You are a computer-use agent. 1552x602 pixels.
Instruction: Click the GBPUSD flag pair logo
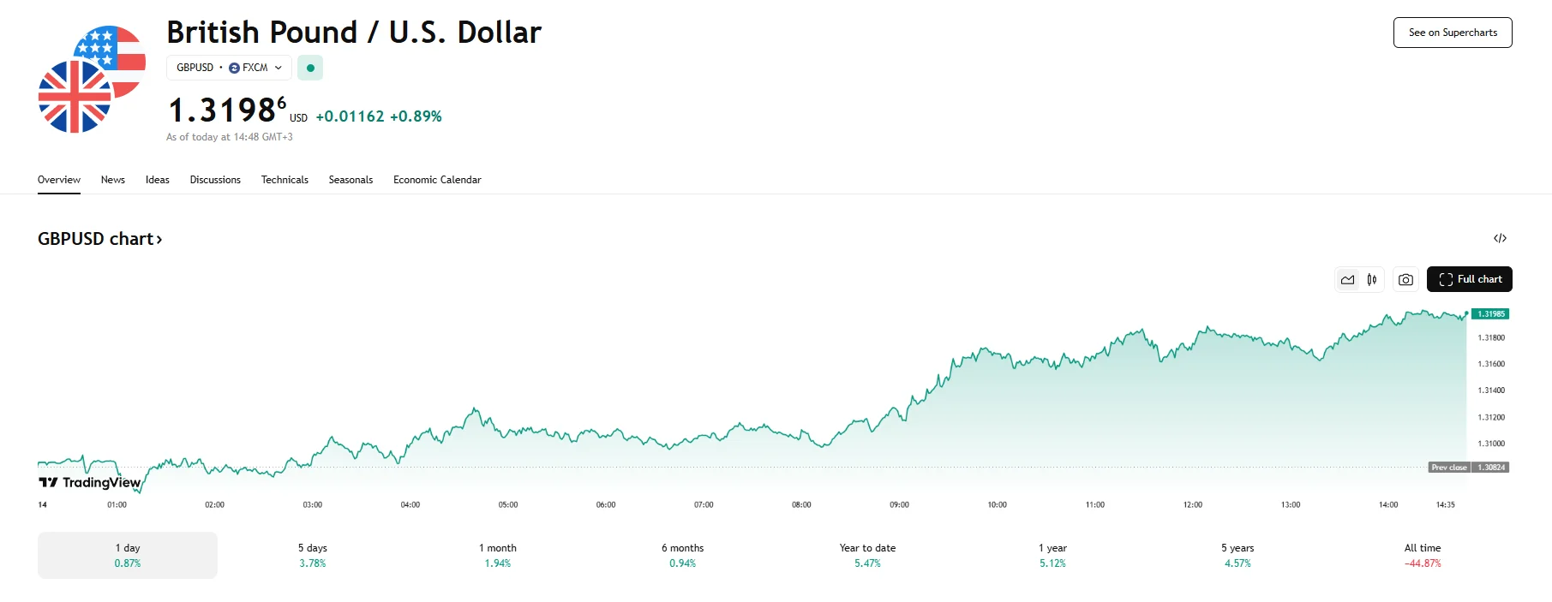pyautogui.click(x=92, y=80)
